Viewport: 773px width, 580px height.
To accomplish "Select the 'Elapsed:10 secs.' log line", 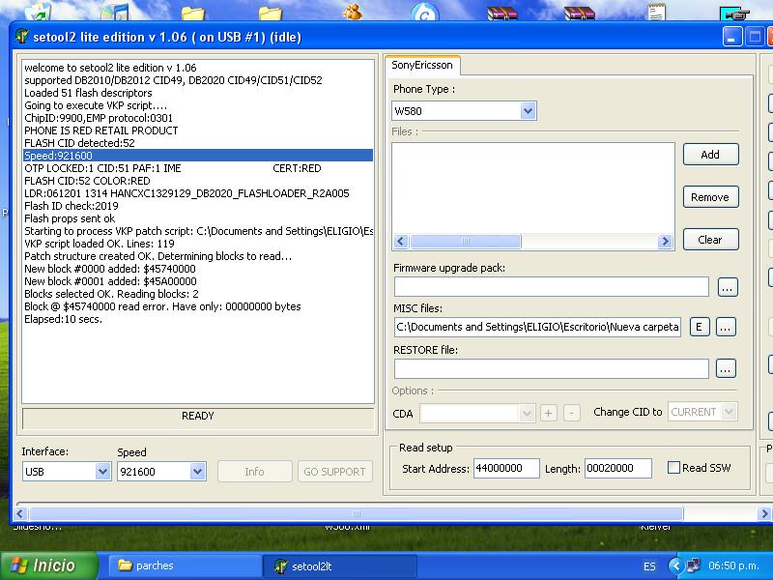I will [64, 319].
